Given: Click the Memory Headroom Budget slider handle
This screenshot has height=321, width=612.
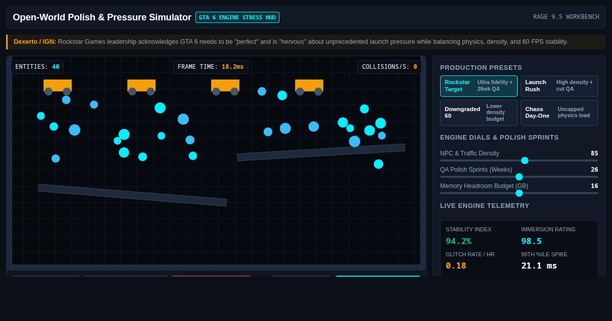Looking at the screenshot, I should (519, 193).
